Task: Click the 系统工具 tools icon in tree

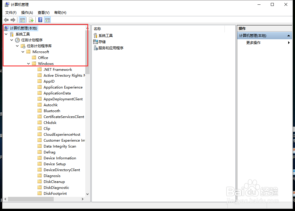Action: point(12,34)
